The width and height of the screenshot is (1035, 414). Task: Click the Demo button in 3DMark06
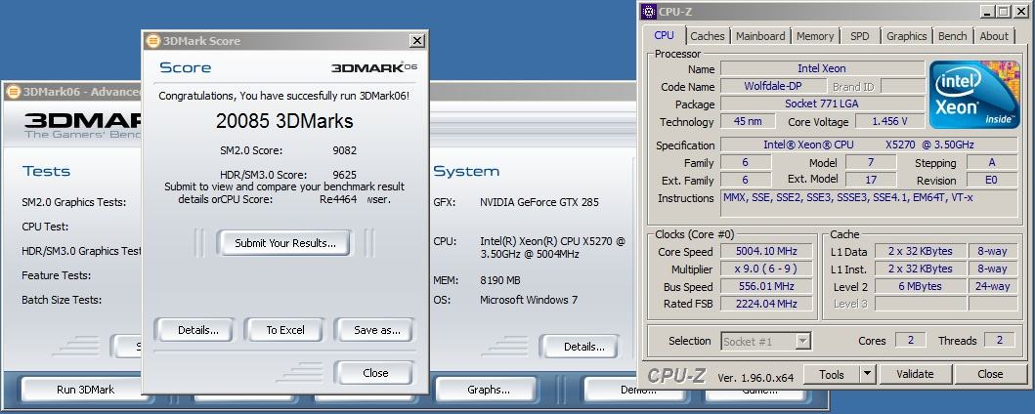(637, 390)
